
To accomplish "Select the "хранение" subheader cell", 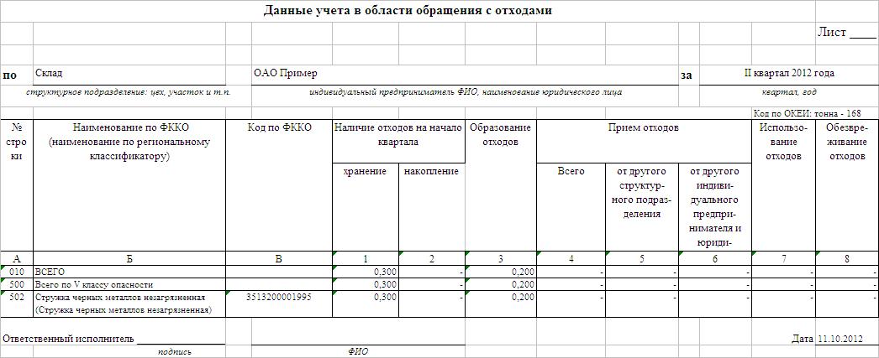I will [x=365, y=171].
